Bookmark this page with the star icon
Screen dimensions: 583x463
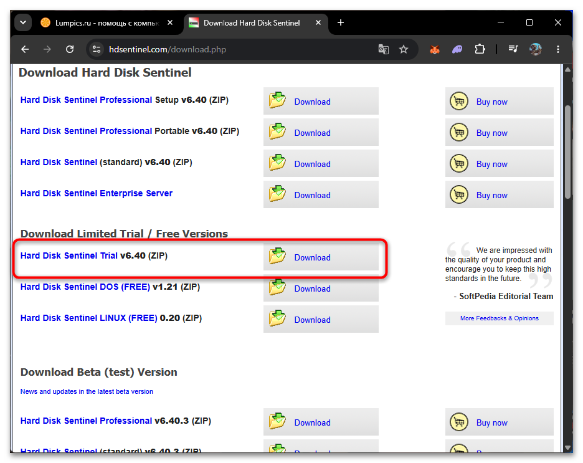point(404,49)
